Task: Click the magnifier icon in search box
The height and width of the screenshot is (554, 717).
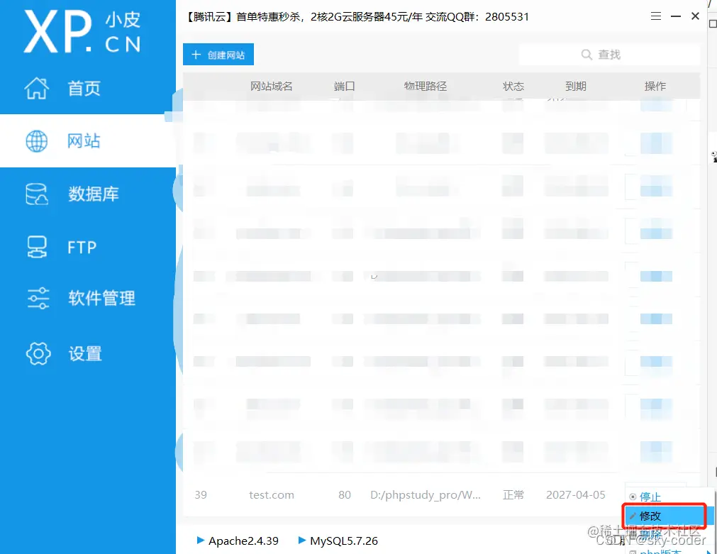Action: pos(586,54)
